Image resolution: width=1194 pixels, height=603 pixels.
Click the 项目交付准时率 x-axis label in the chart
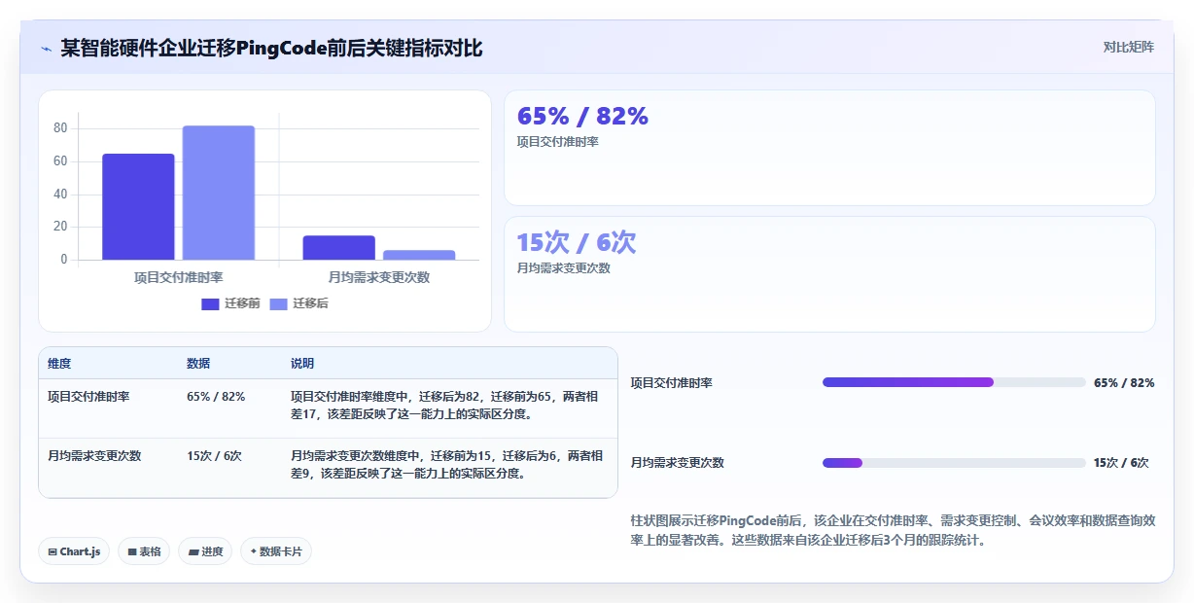pyautogui.click(x=179, y=277)
